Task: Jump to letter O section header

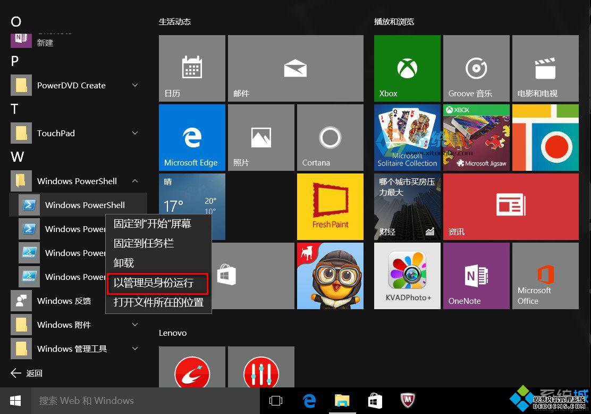Action: point(16,21)
